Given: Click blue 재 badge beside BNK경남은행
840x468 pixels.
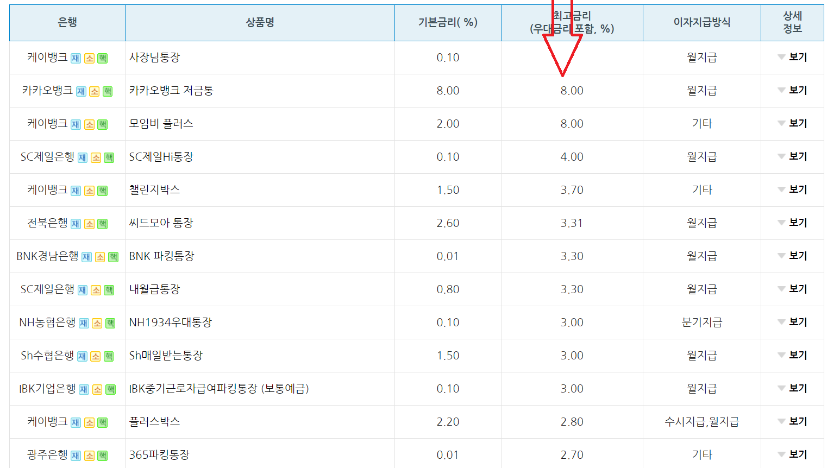Looking at the screenshot, I should [x=86, y=257].
